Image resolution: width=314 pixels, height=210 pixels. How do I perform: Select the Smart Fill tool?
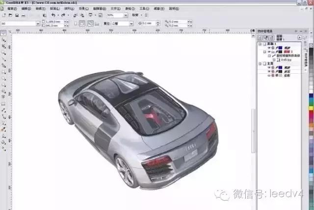coord(3,65)
